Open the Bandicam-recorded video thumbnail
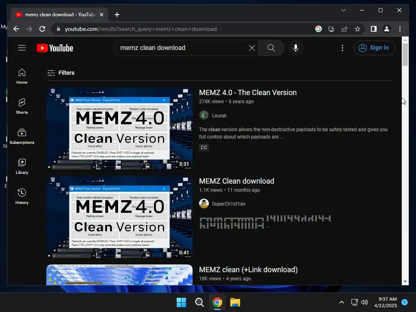 pyautogui.click(x=119, y=275)
